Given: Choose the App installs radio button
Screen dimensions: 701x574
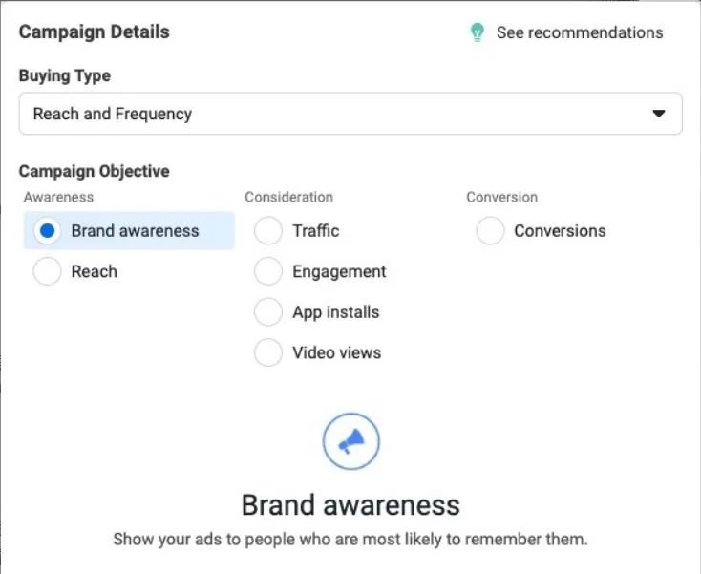Looking at the screenshot, I should pyautogui.click(x=268, y=312).
